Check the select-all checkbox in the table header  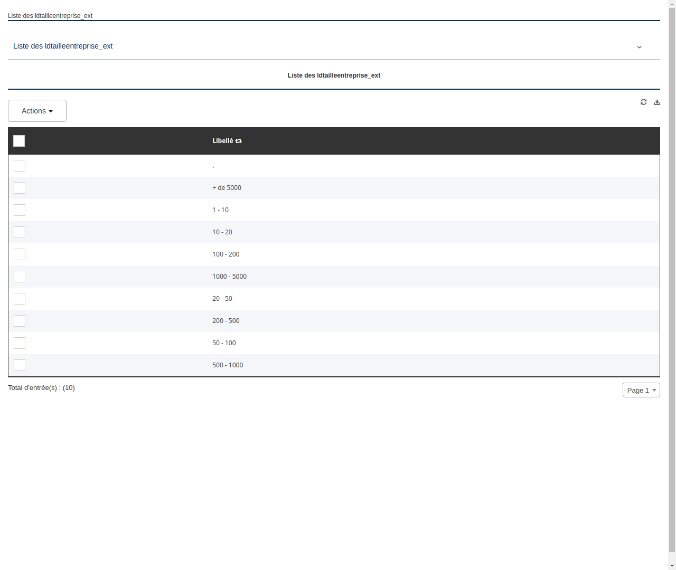click(x=19, y=141)
